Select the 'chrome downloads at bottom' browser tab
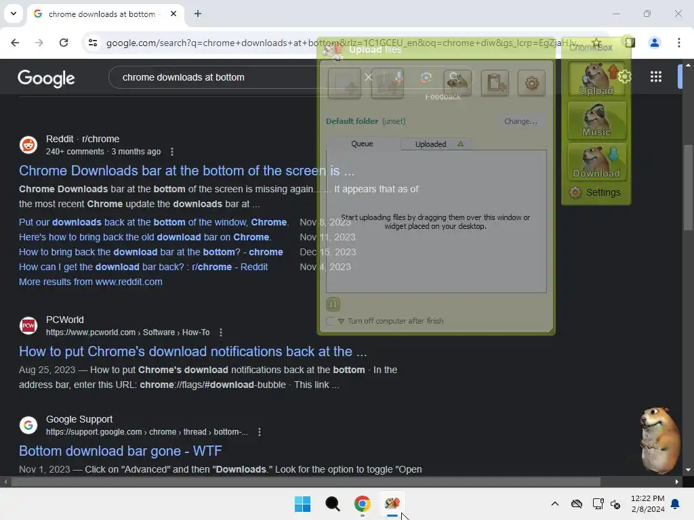This screenshot has height=520, width=694. pyautogui.click(x=105, y=14)
